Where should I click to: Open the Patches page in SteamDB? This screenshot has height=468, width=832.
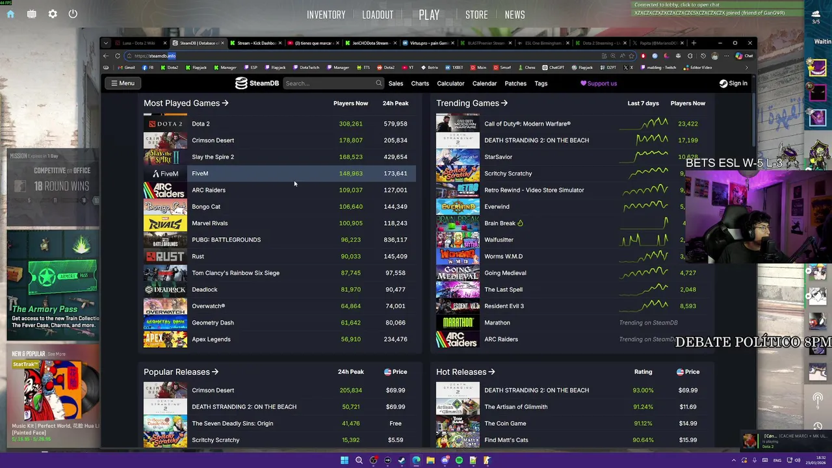pyautogui.click(x=515, y=83)
